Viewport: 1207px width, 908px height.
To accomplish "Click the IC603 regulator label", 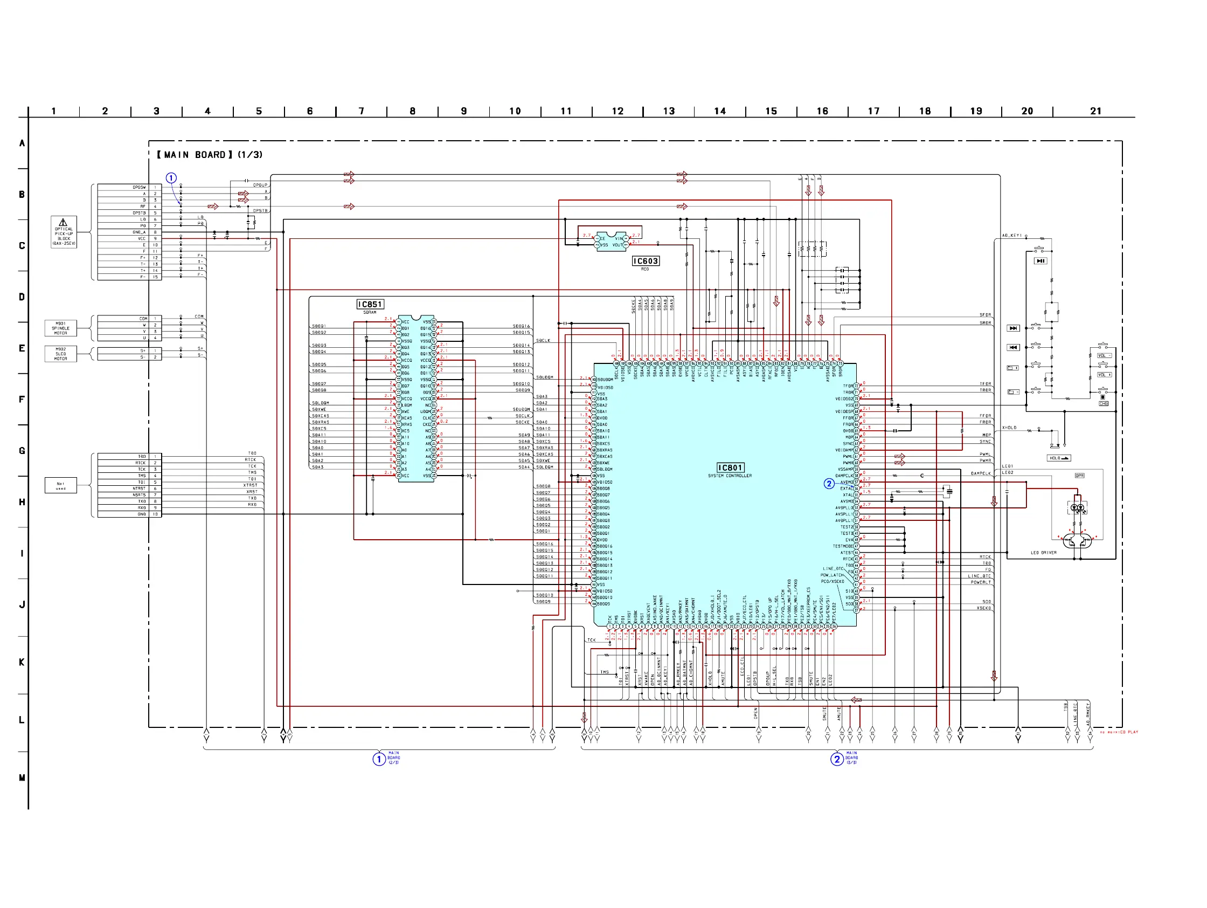I will [645, 261].
